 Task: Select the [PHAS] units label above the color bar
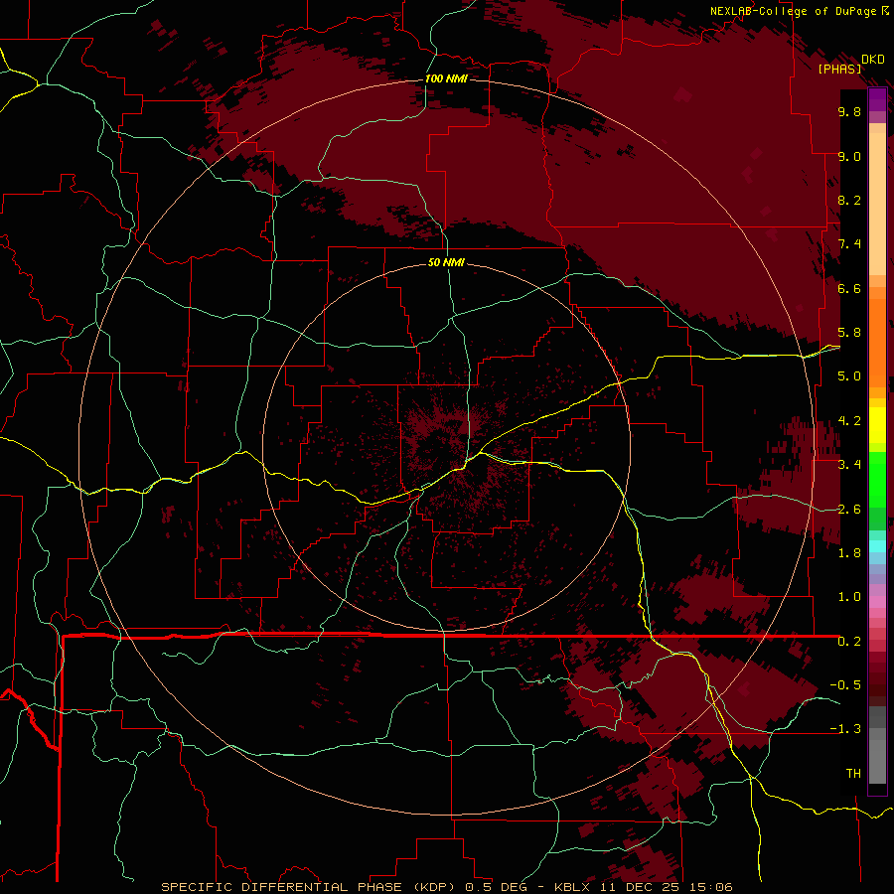(839, 69)
